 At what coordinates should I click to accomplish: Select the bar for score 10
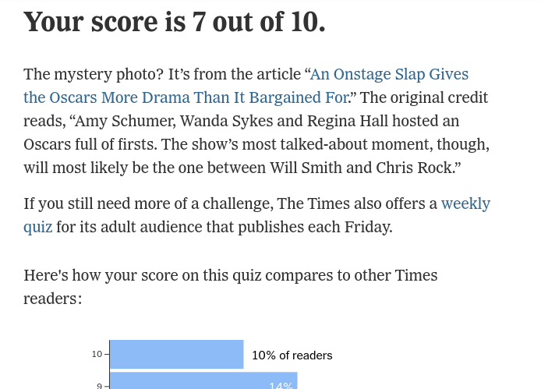point(176,355)
